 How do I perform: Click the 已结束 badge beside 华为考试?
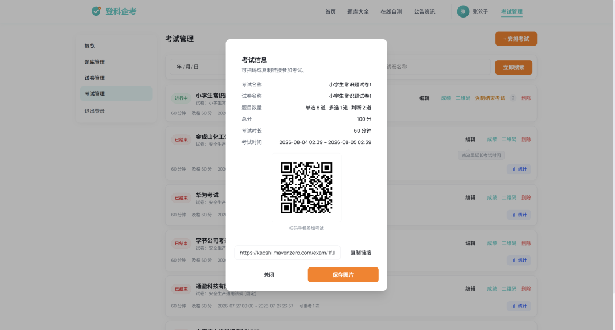tap(181, 198)
